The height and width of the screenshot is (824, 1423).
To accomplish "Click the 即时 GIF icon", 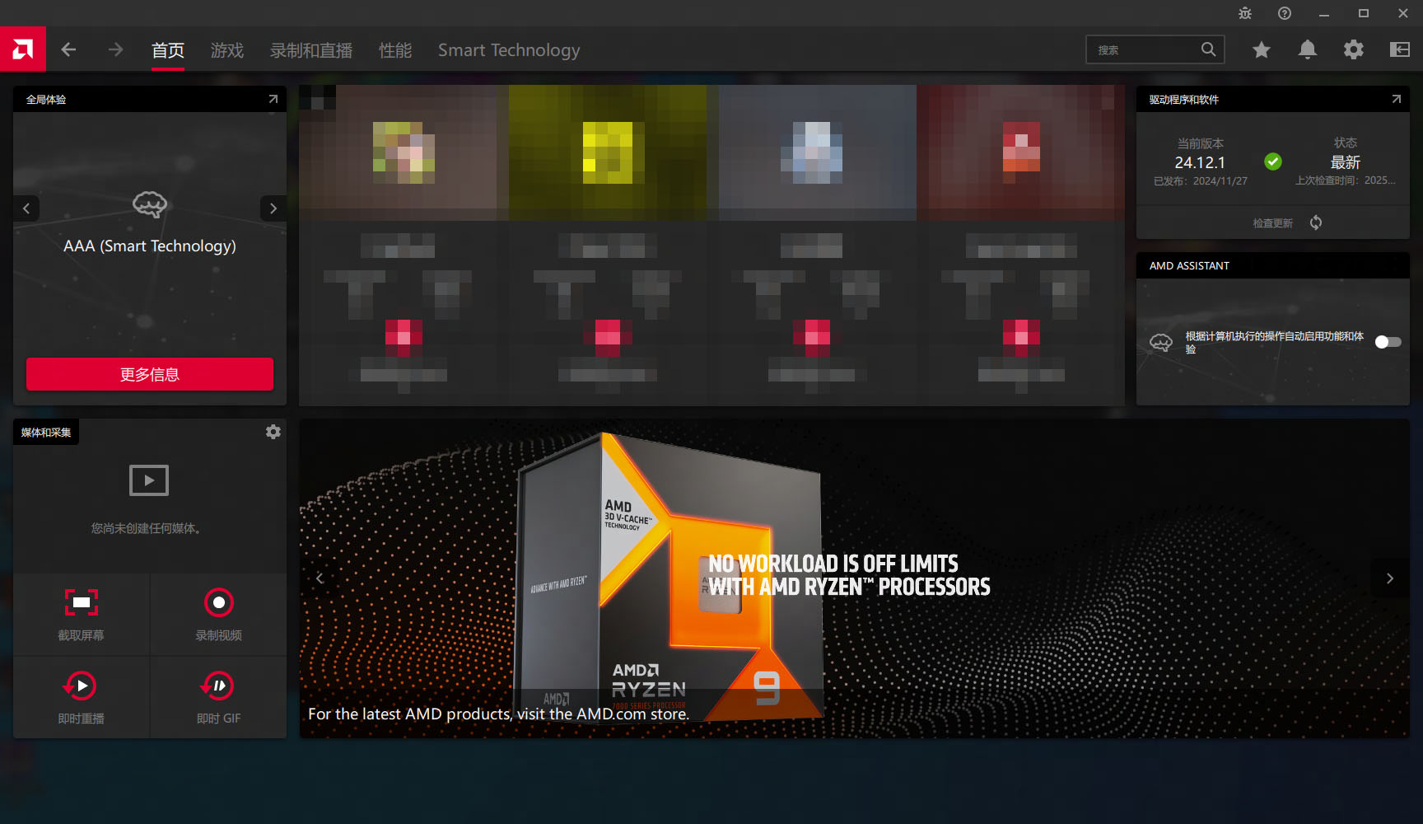I will coord(218,686).
